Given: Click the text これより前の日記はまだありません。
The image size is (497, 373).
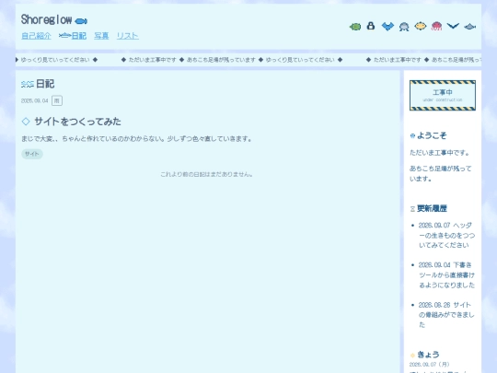Looking at the screenshot, I should [206, 174].
